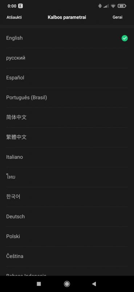Open recent apps with square icon

point(39,284)
